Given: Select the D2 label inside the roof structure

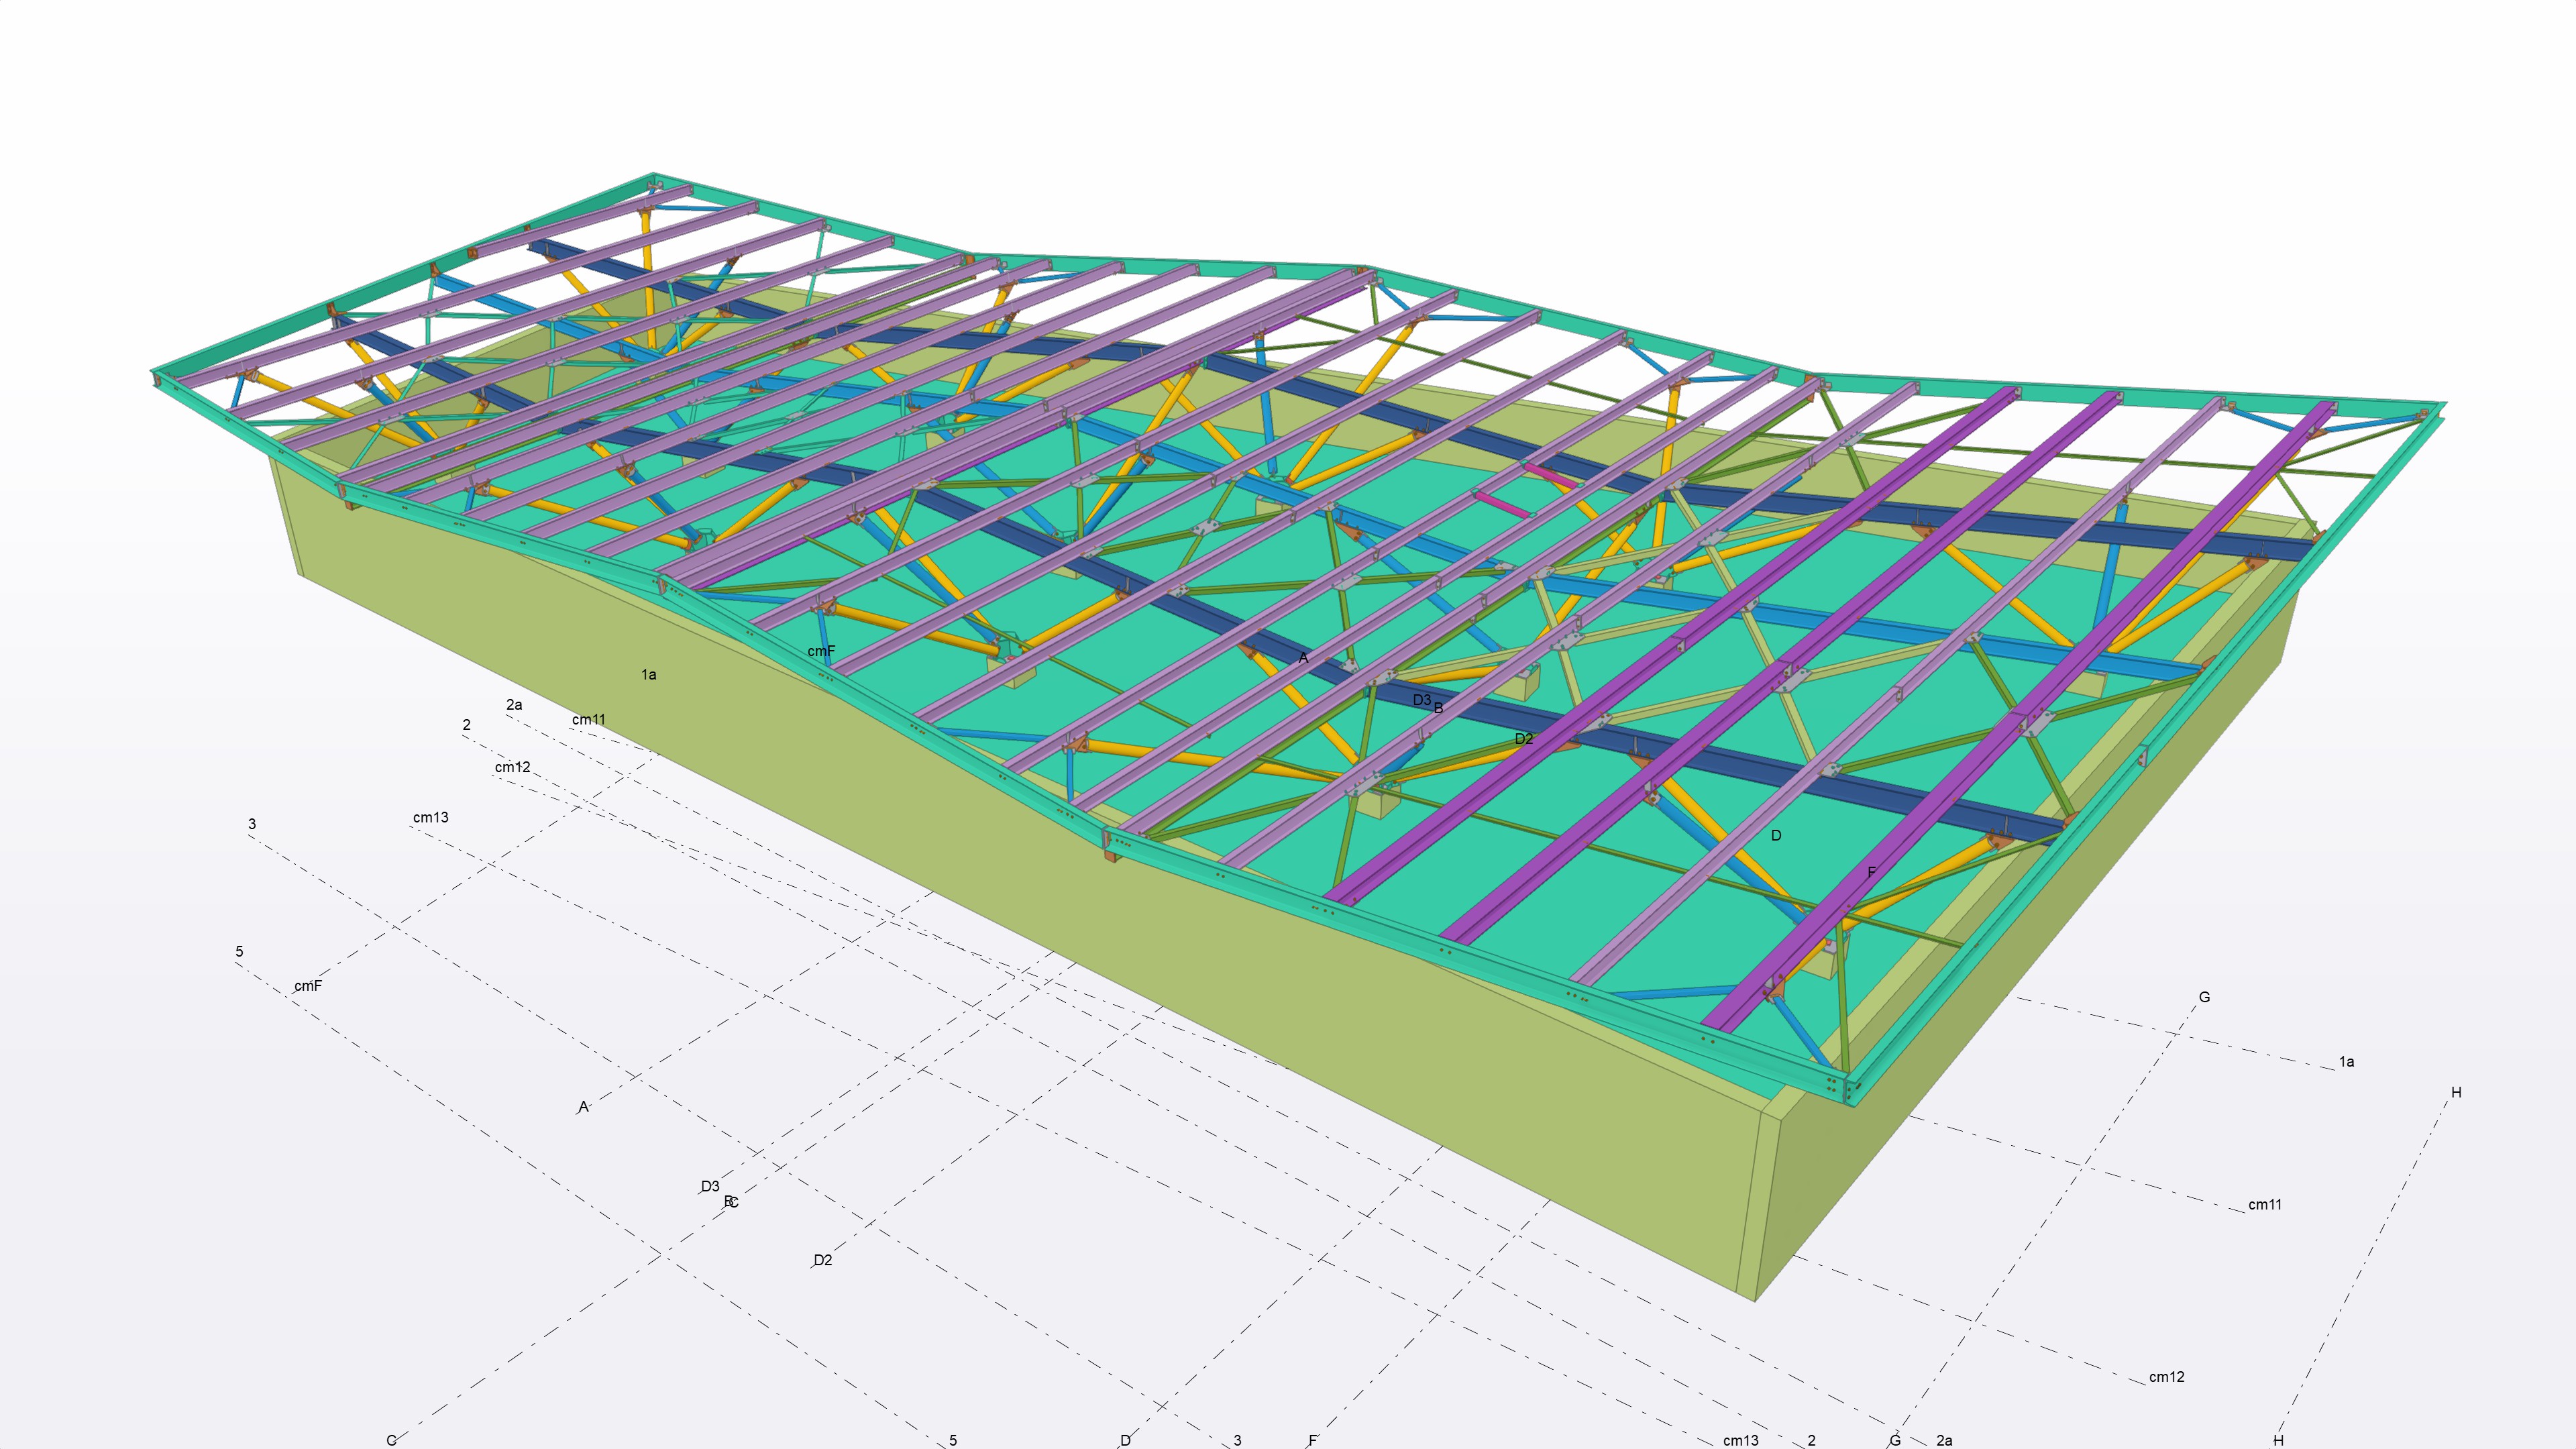Looking at the screenshot, I should point(1523,739).
